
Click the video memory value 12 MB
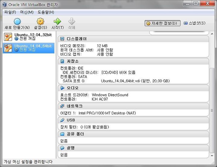pos(102,46)
